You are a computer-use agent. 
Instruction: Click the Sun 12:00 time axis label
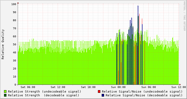pyautogui.click(x=179, y=87)
